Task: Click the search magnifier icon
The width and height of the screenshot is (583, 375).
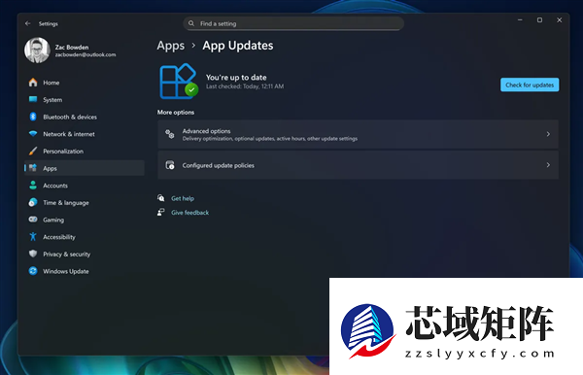Action: click(x=191, y=23)
